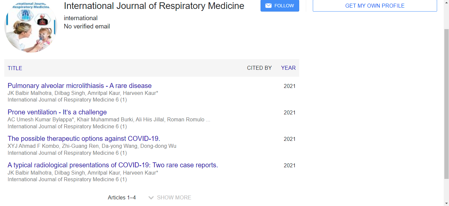Sort articles by the TITLE column header
Viewport: 449px width, 206px height.
pos(15,68)
